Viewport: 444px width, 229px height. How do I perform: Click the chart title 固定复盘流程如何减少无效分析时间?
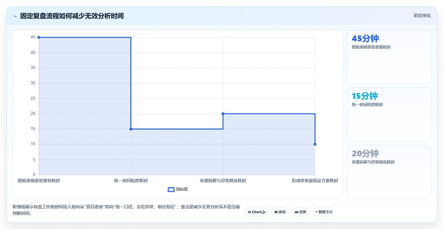(x=72, y=16)
